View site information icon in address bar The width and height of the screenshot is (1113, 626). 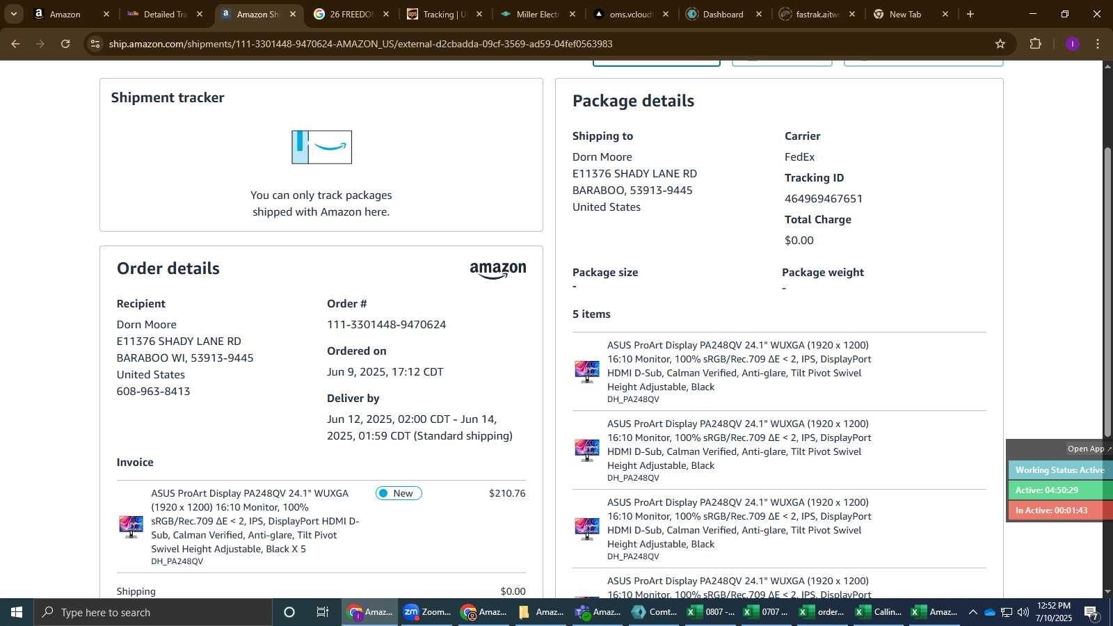coord(95,44)
